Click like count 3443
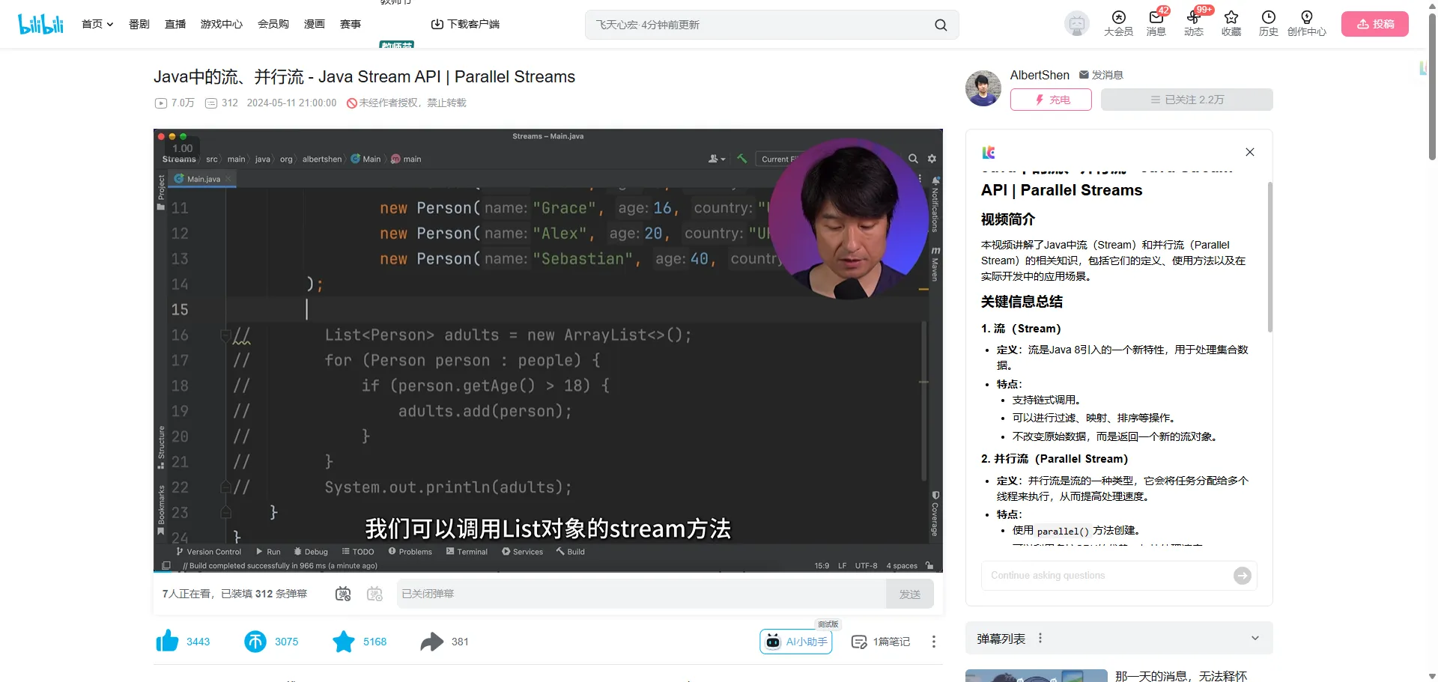 click(198, 642)
